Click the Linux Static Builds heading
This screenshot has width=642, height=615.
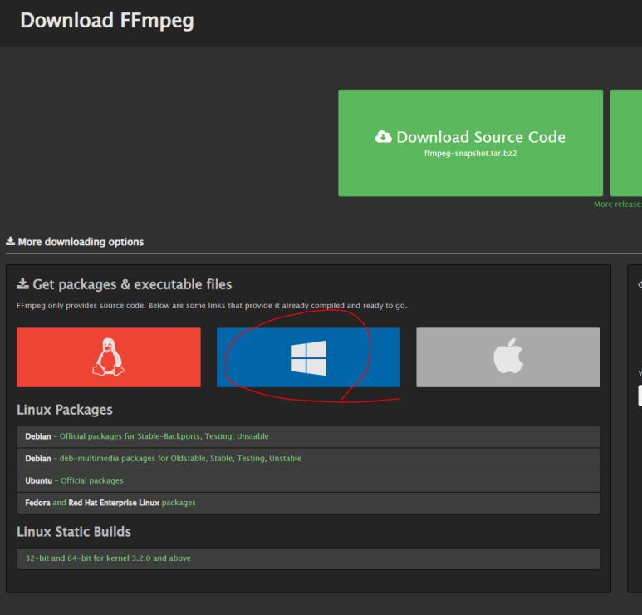coord(74,532)
